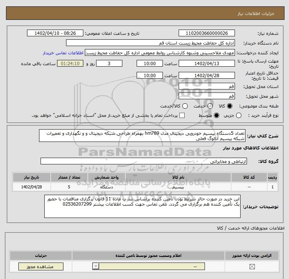Screen dimensions: 289x279
Task: Click the price validity time 10:00 field
Action: 150,75
